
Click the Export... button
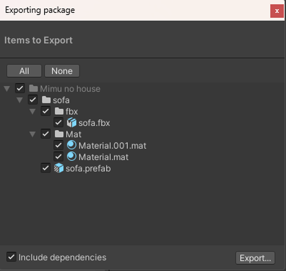[x=255, y=258]
